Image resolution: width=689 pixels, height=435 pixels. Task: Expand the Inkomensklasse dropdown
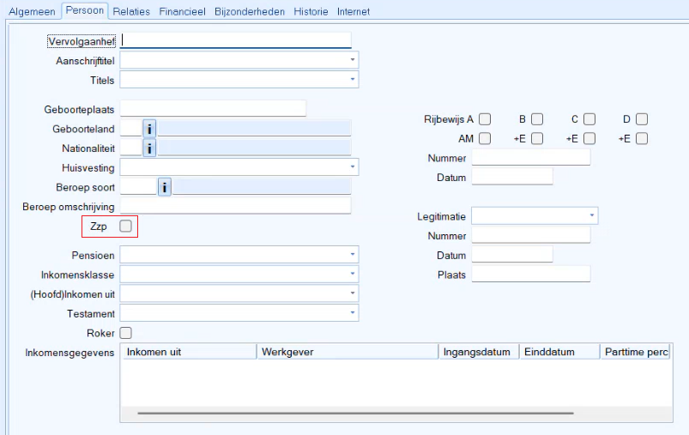tap(353, 274)
